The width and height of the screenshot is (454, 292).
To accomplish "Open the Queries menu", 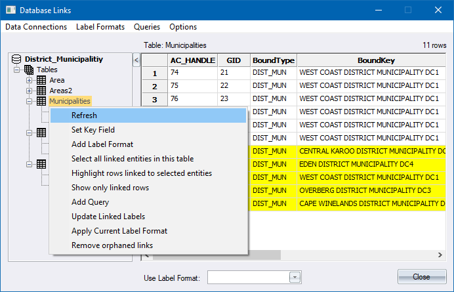I will coord(147,27).
